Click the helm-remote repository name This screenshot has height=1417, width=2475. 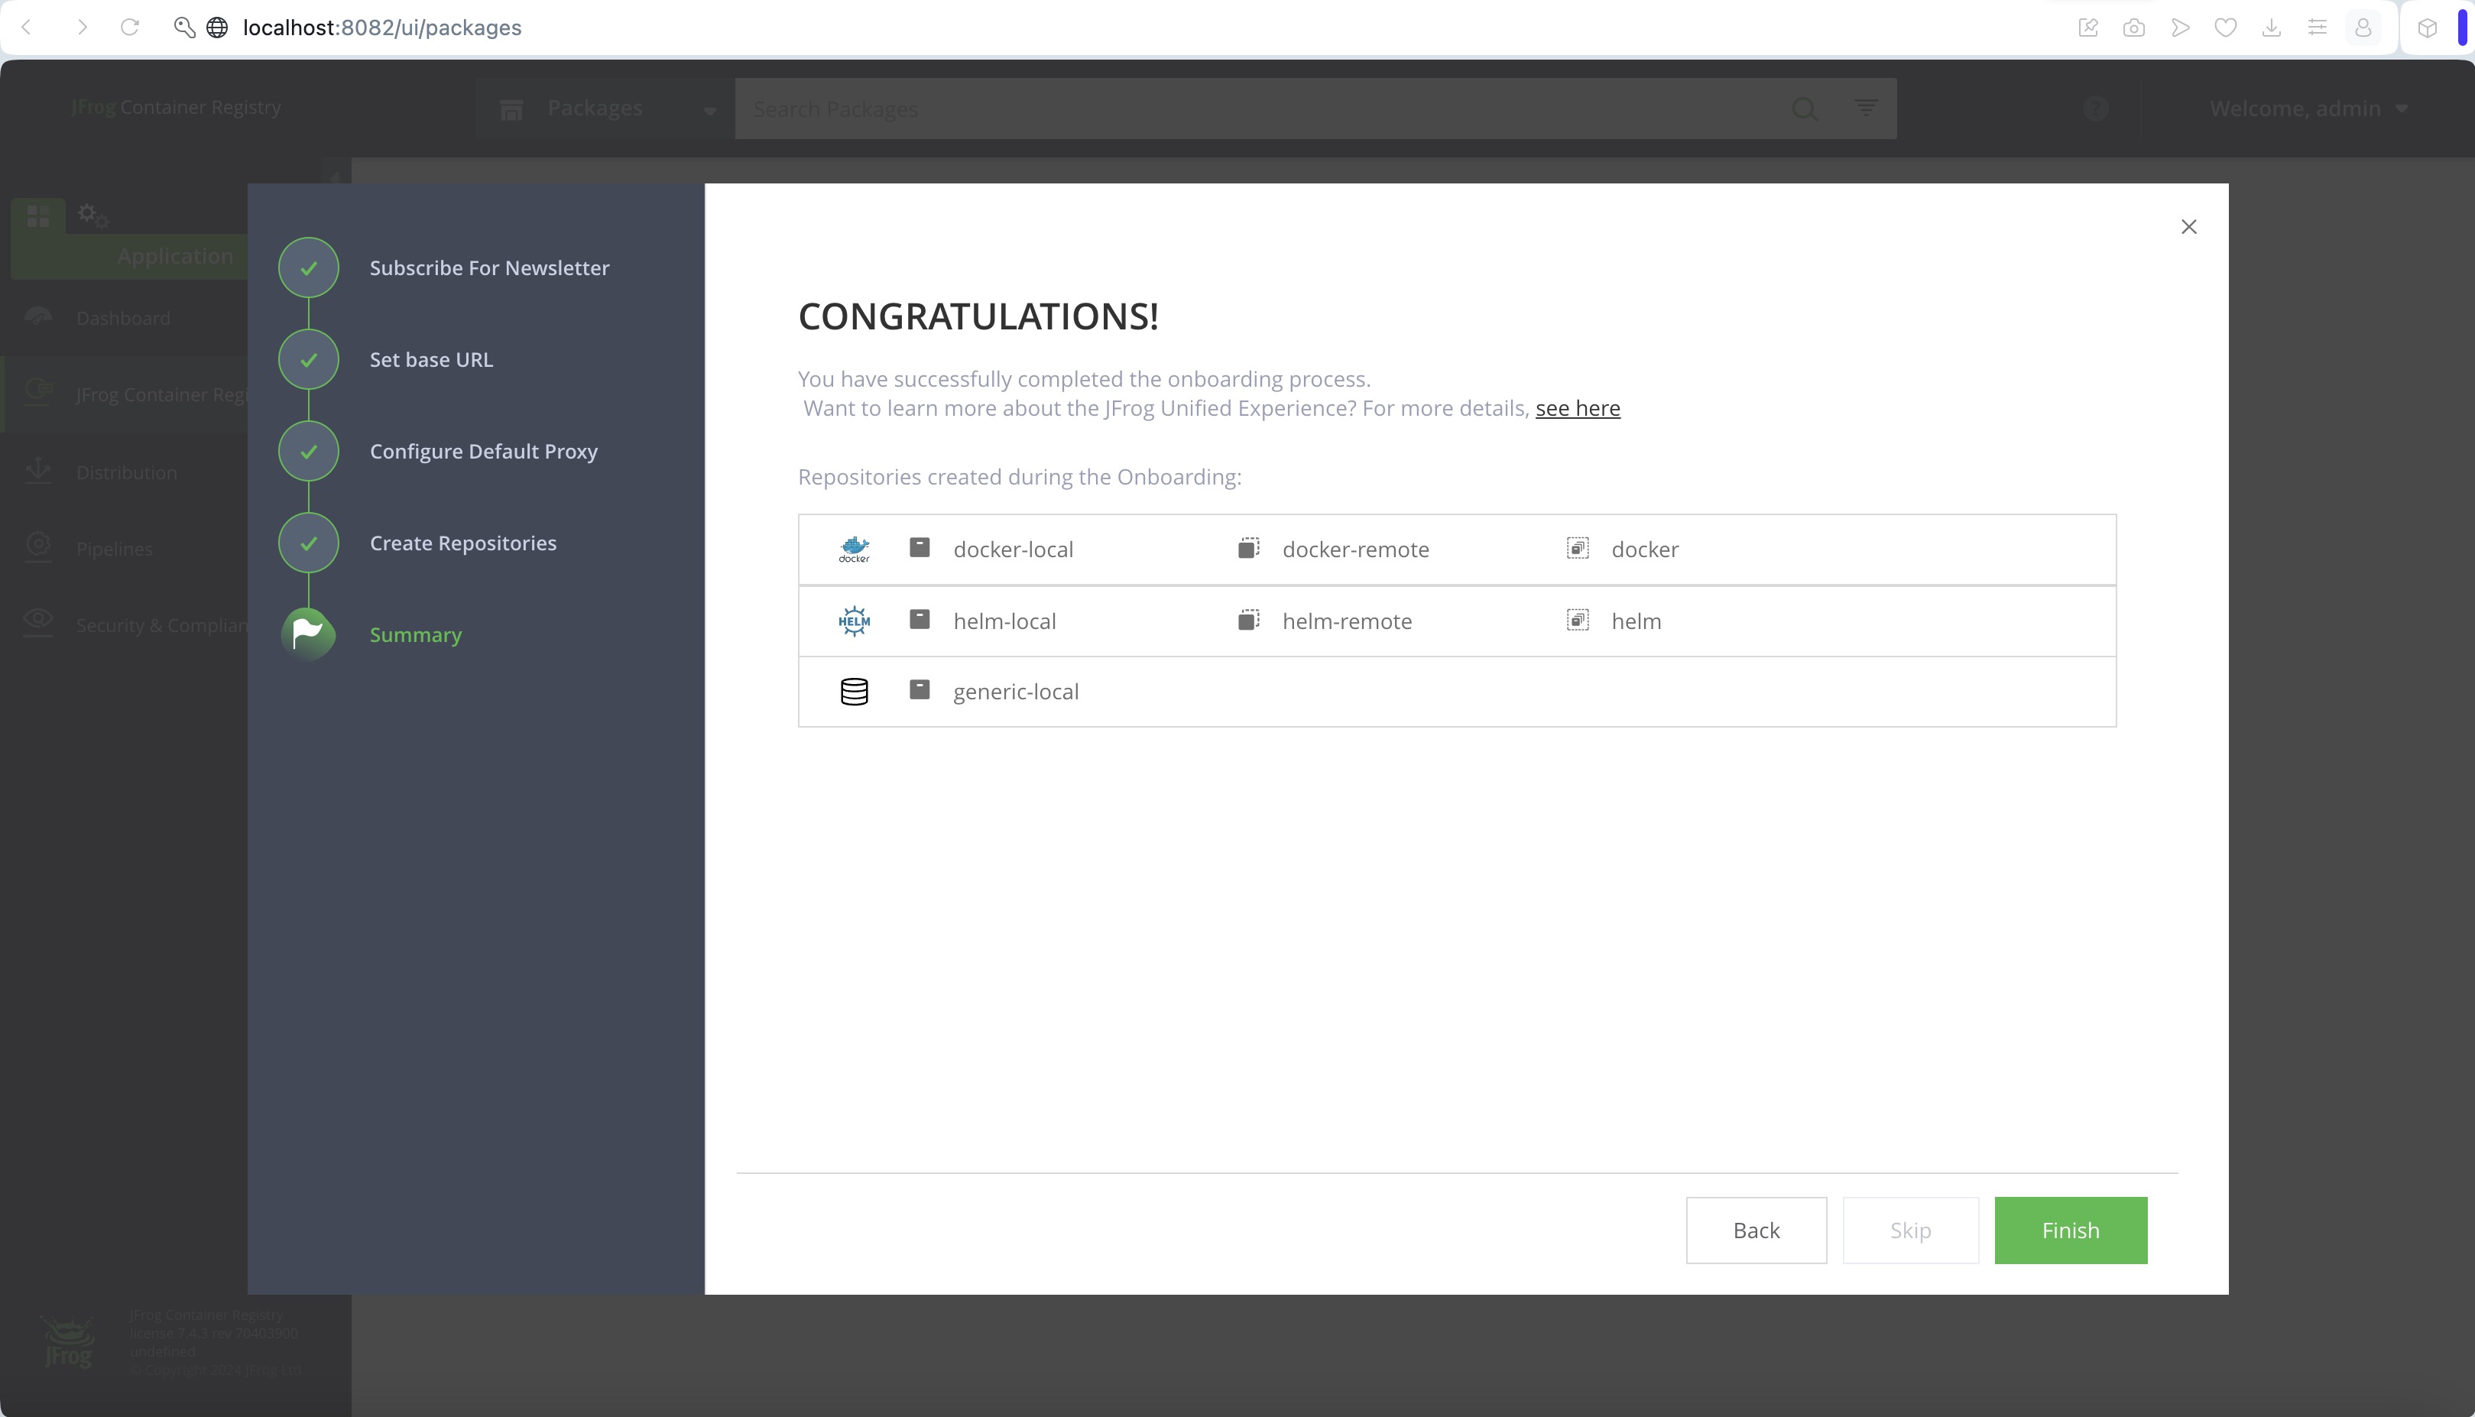coord(1346,621)
